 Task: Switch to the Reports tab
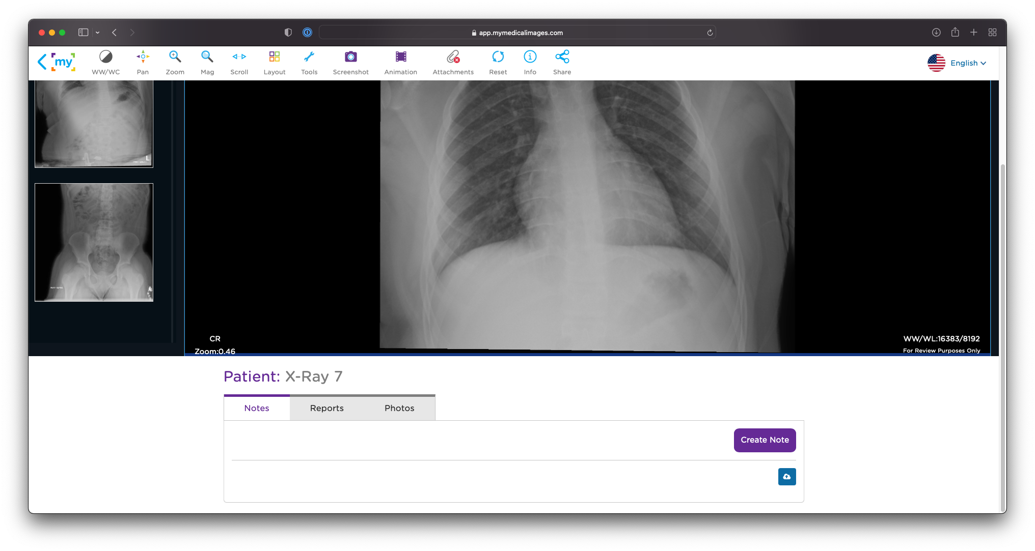(326, 408)
